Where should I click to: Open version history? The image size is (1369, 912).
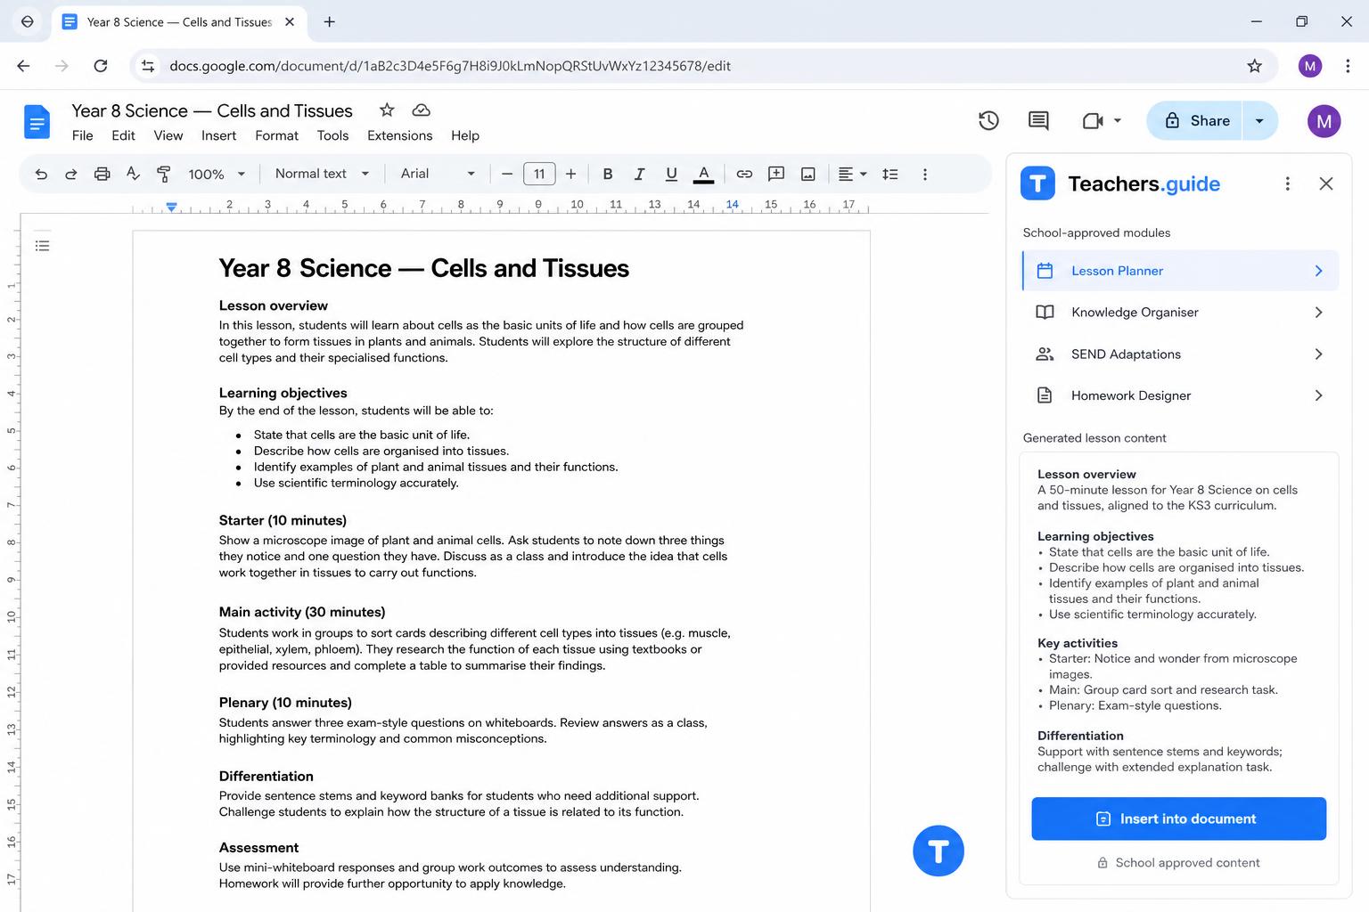(x=988, y=121)
